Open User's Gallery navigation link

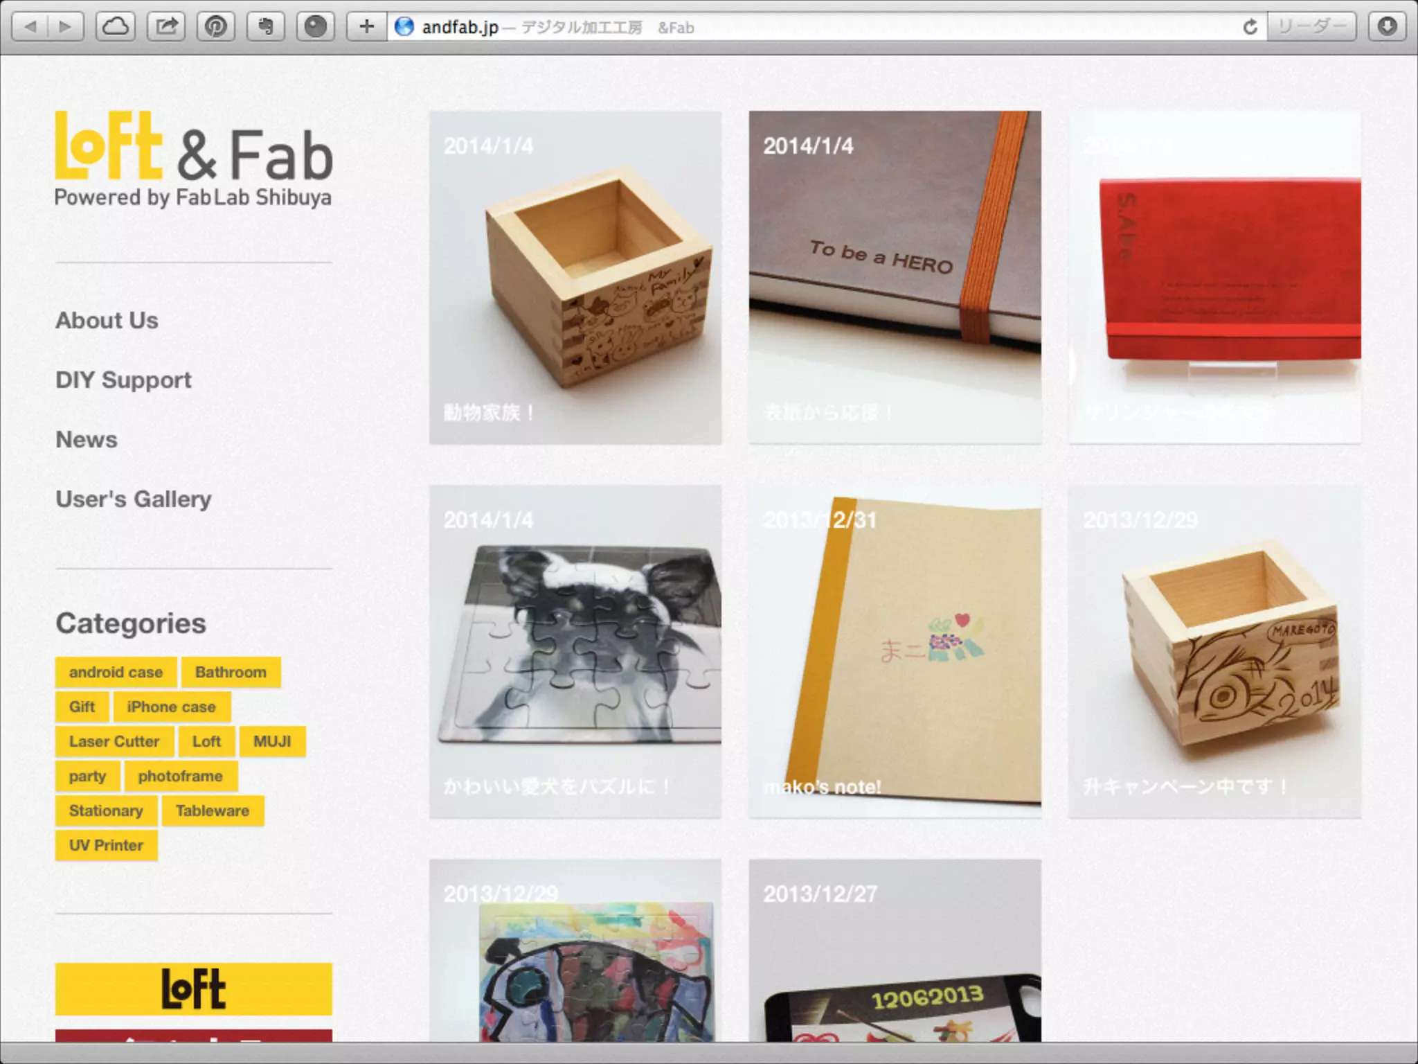point(133,499)
